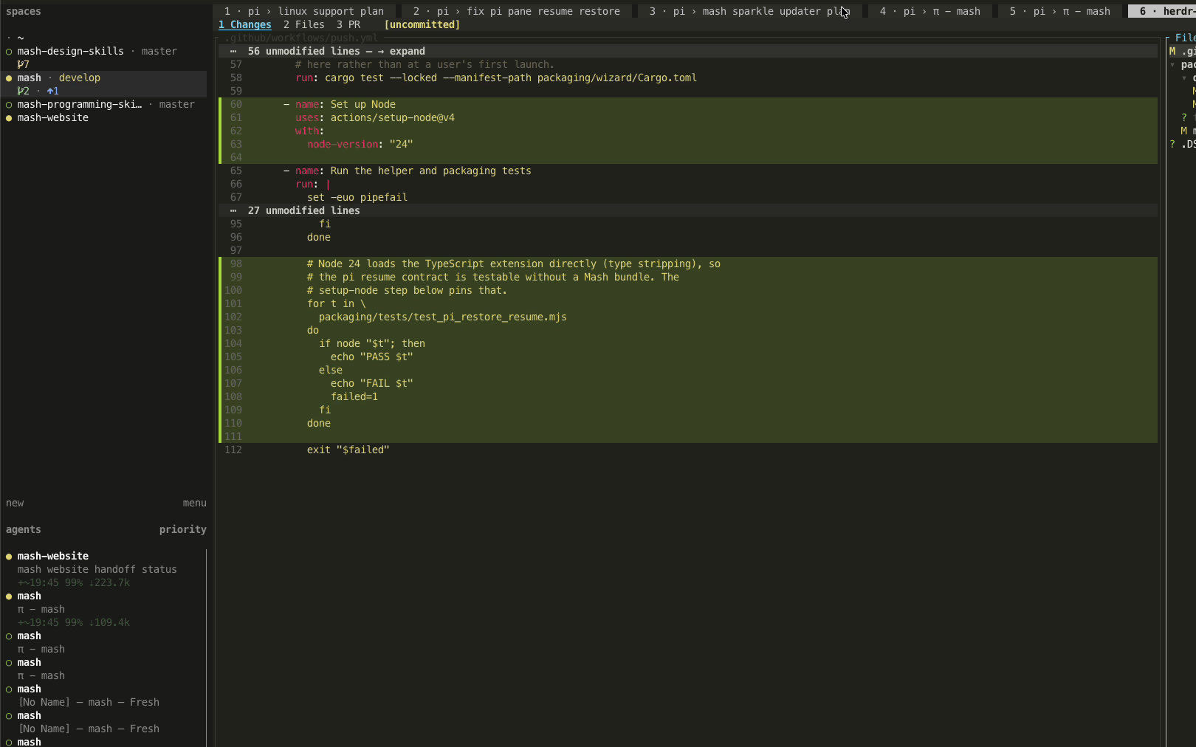Click line 98 Node 24 comment

click(513, 264)
